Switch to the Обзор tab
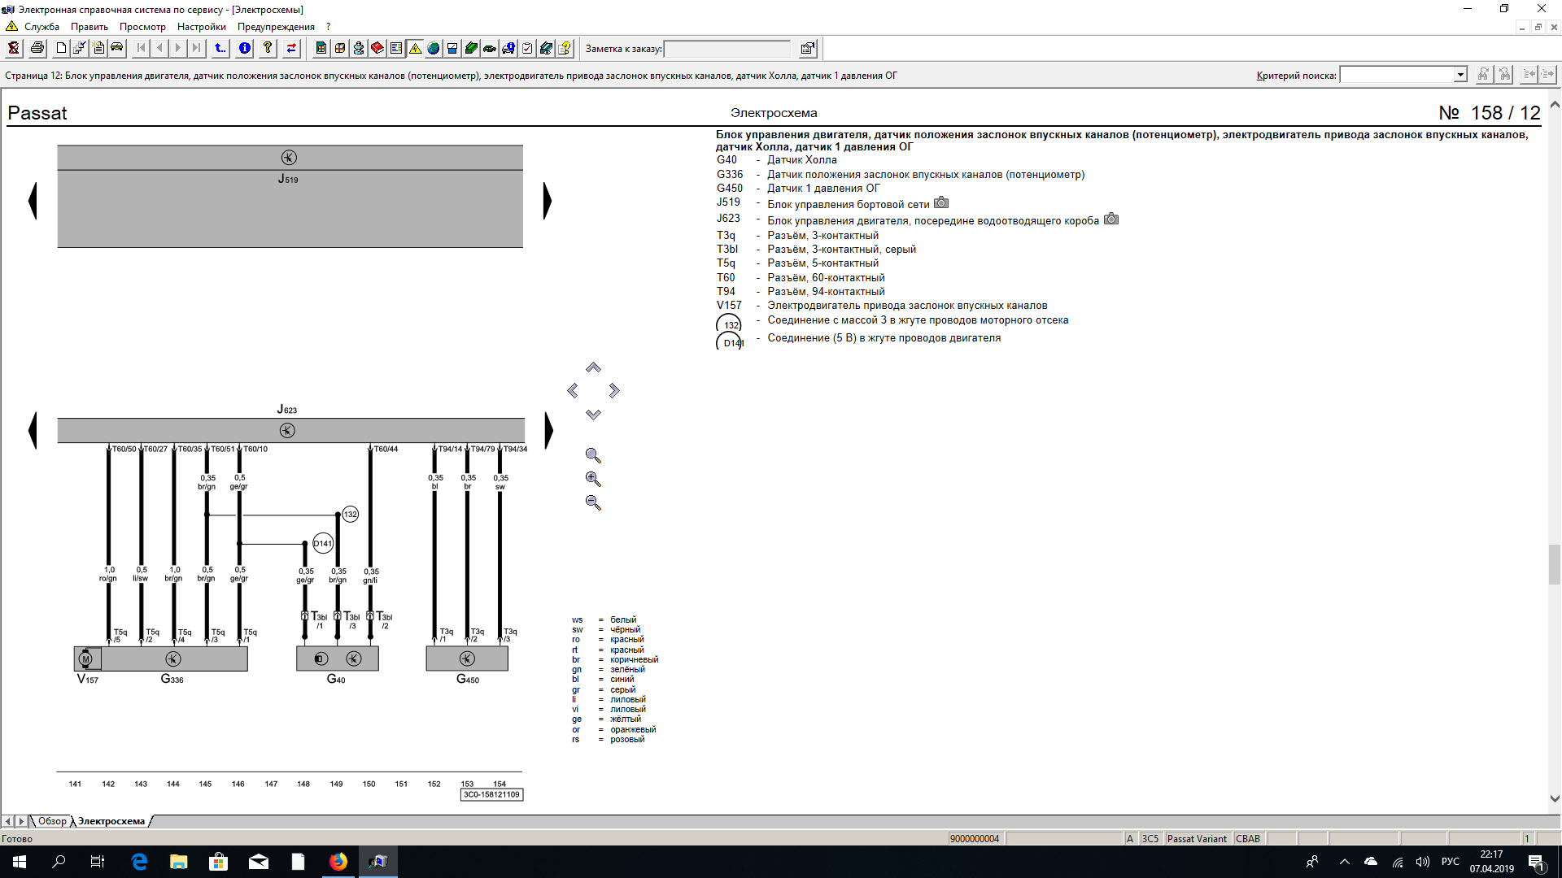This screenshot has height=878, width=1562. 52,821
